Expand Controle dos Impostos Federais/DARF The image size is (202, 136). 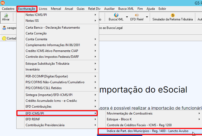(x=58, y=57)
